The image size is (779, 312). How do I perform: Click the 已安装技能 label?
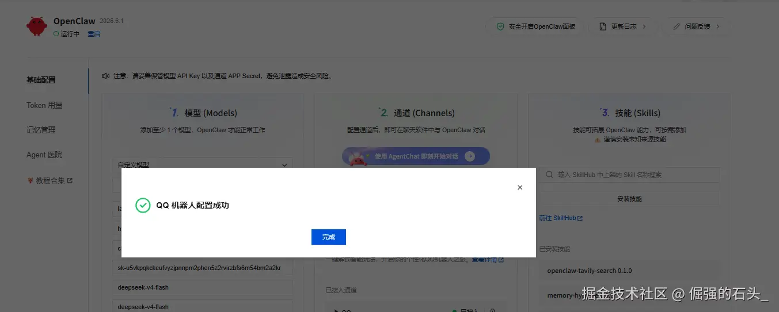pyautogui.click(x=554, y=249)
